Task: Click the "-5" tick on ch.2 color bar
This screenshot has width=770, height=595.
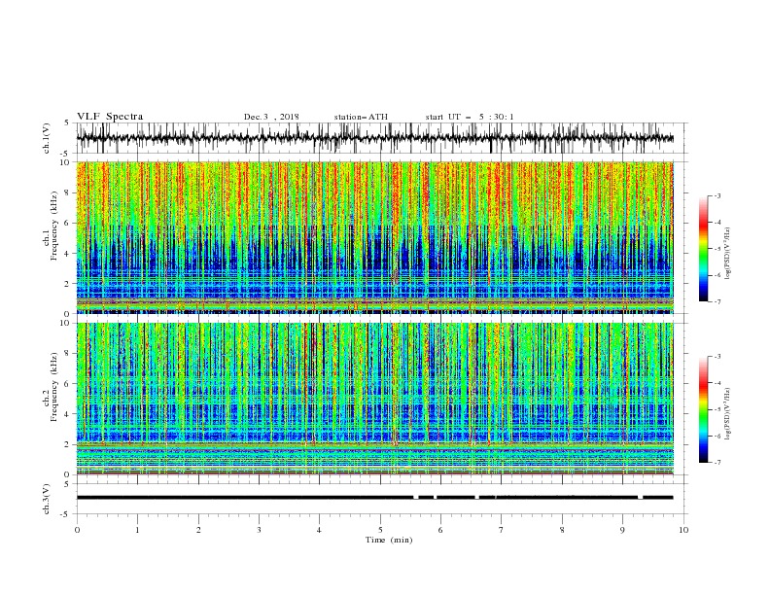Action: point(717,409)
